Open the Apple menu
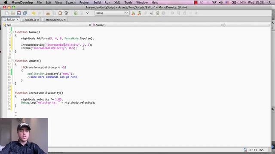 pos(6,3)
